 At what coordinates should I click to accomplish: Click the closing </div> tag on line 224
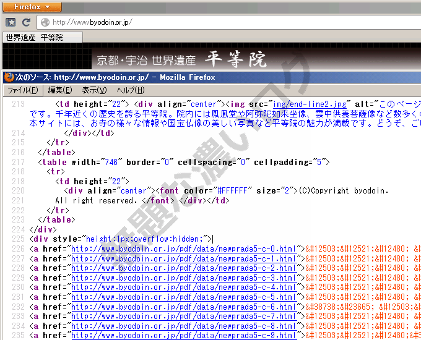43,229
